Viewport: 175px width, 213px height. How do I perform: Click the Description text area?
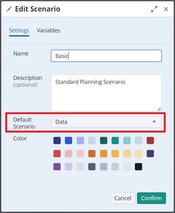tap(106, 93)
